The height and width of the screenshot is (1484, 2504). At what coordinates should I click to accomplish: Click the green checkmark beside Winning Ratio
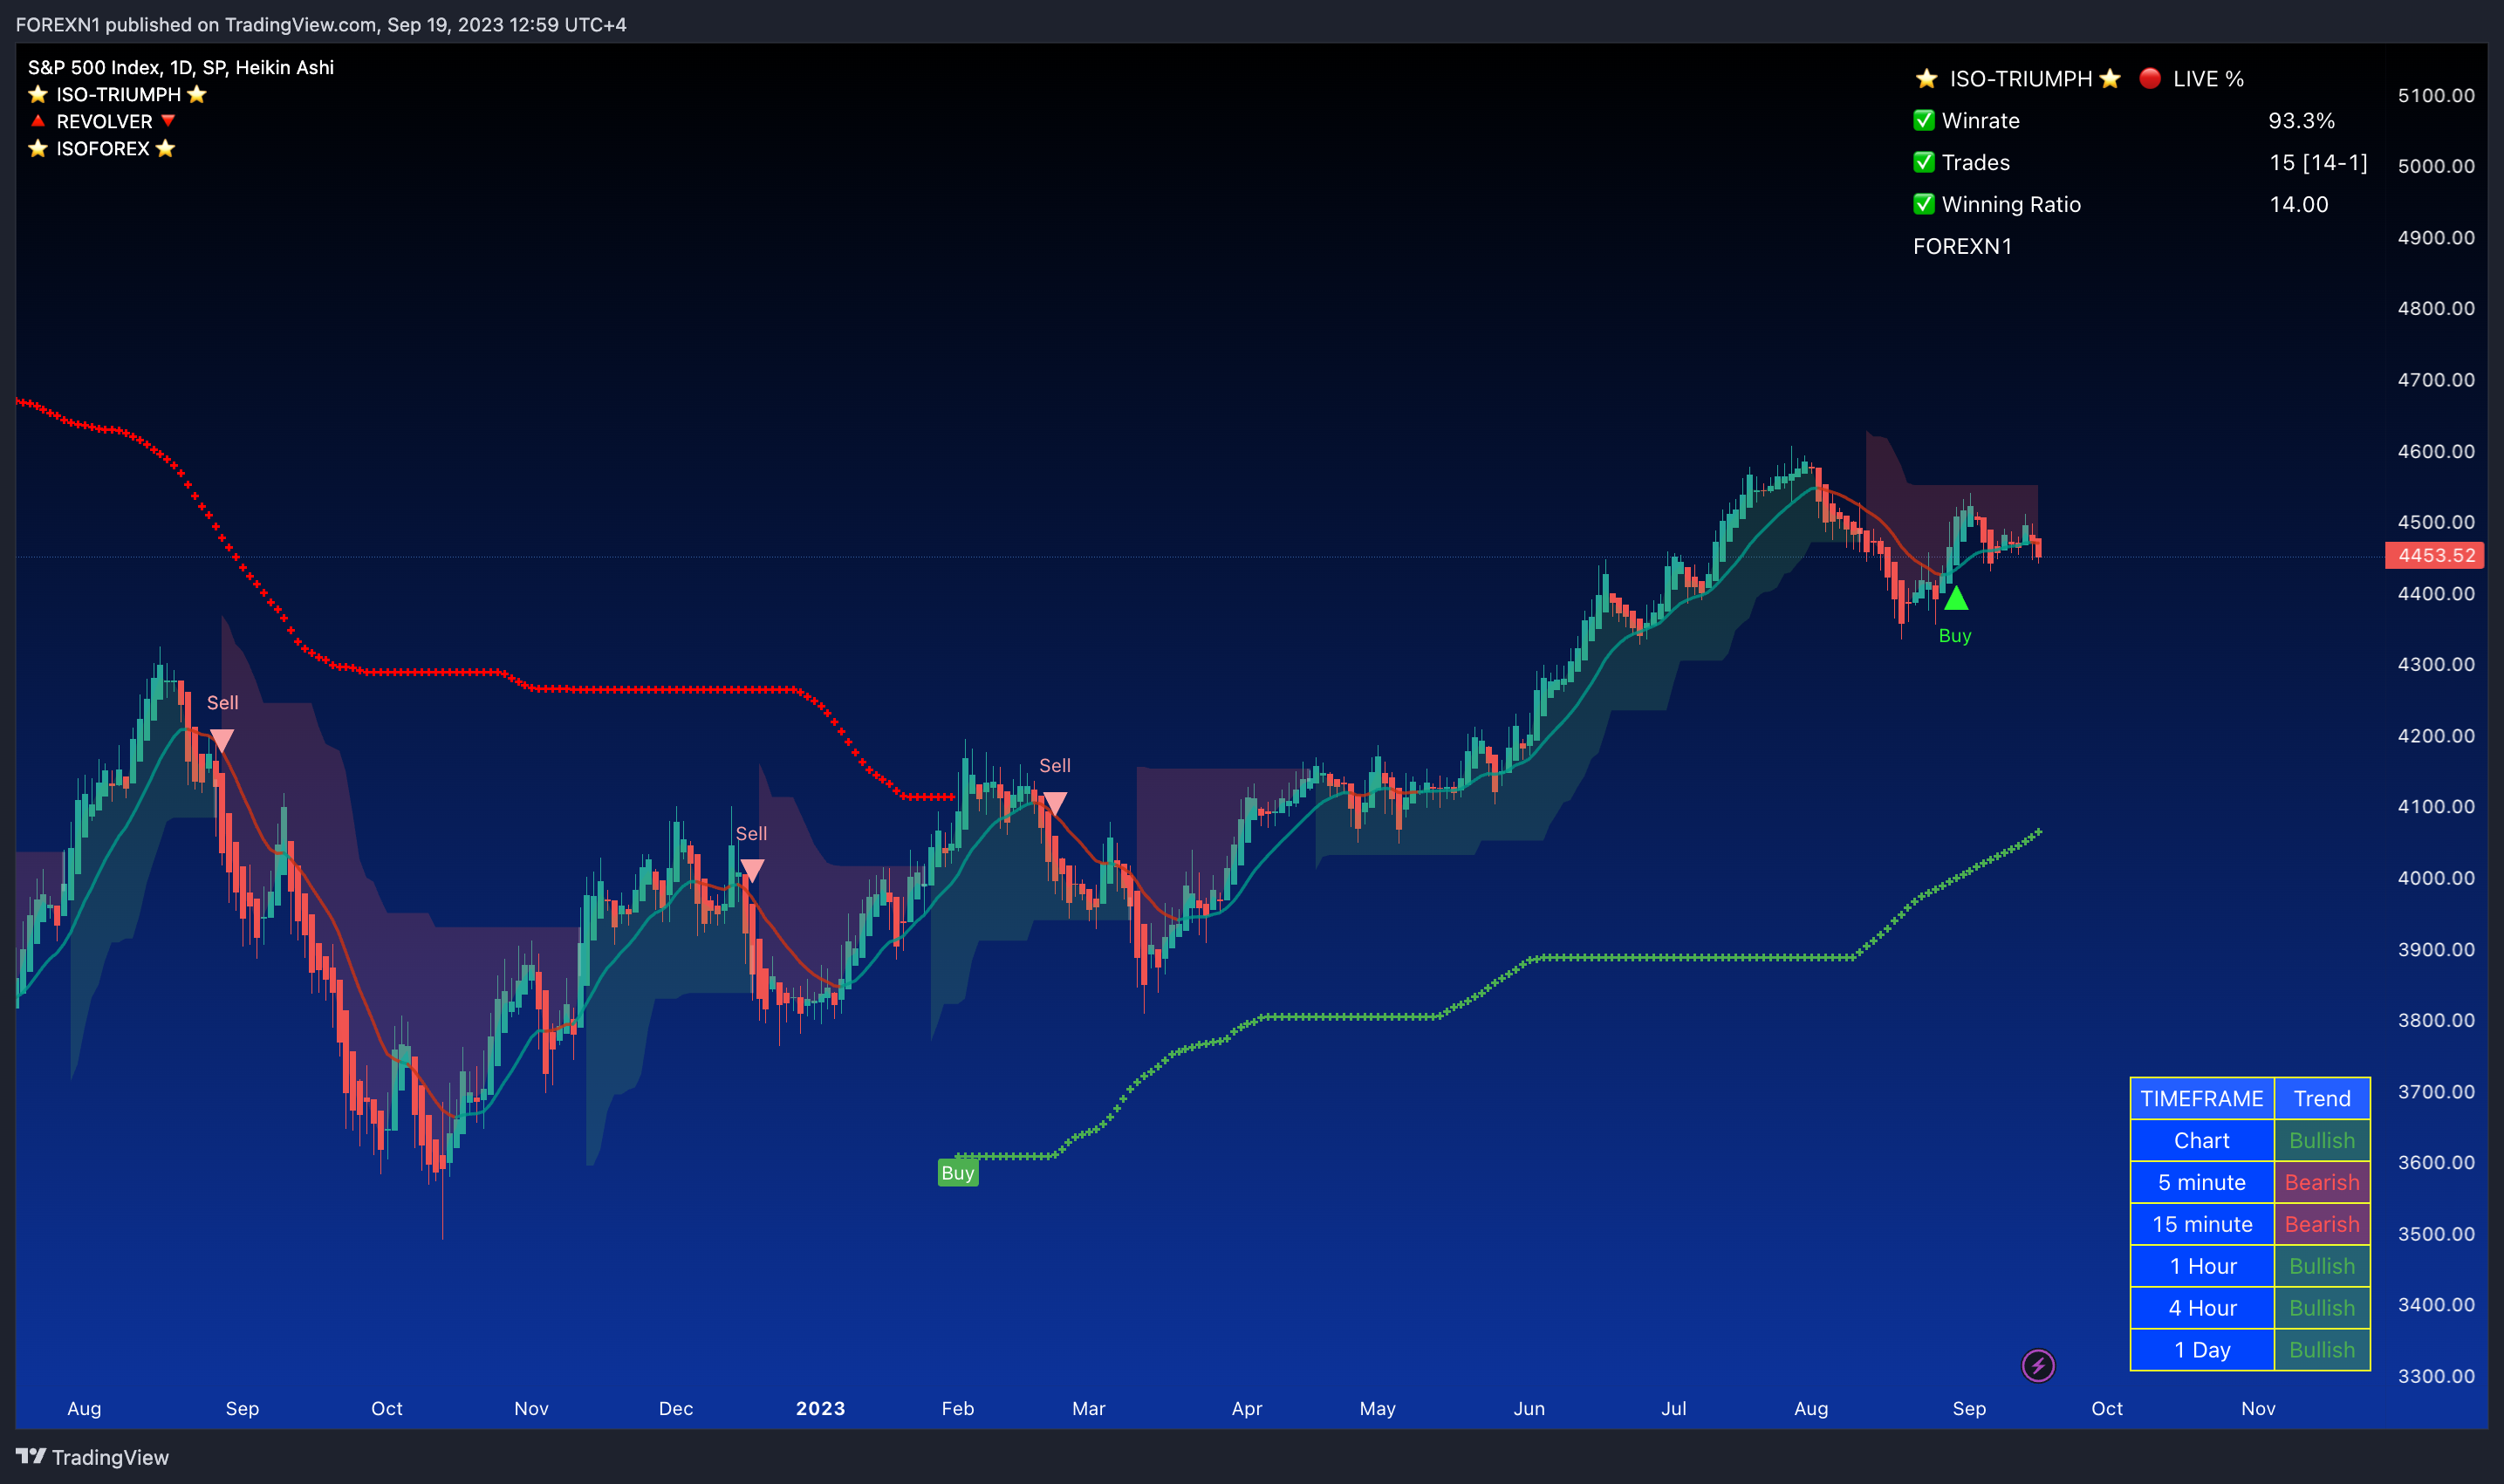[x=1924, y=204]
